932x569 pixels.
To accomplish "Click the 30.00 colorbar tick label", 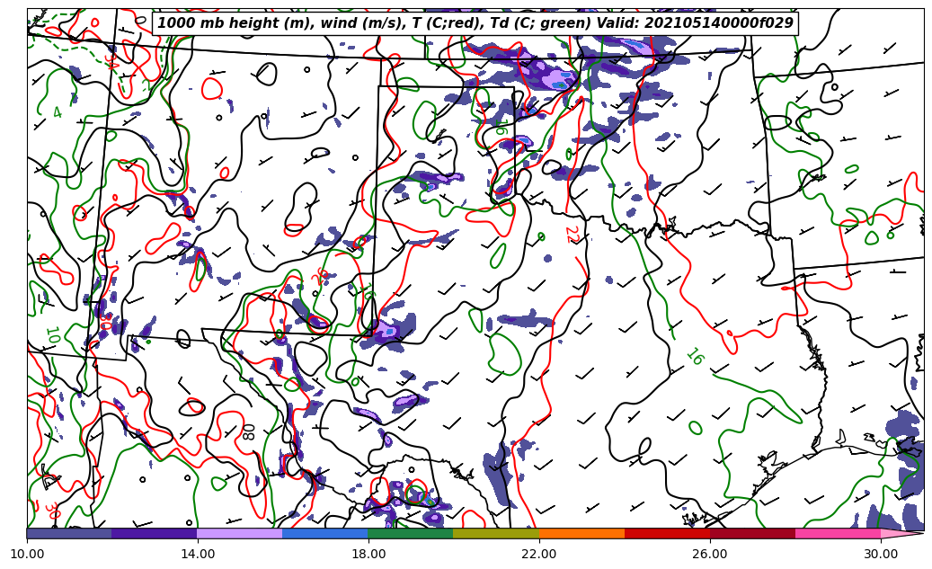I will coord(881,554).
